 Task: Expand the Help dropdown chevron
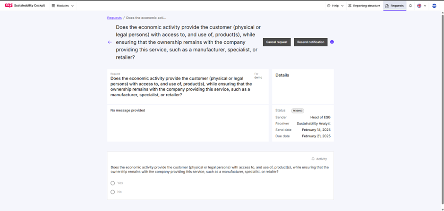coord(342,6)
